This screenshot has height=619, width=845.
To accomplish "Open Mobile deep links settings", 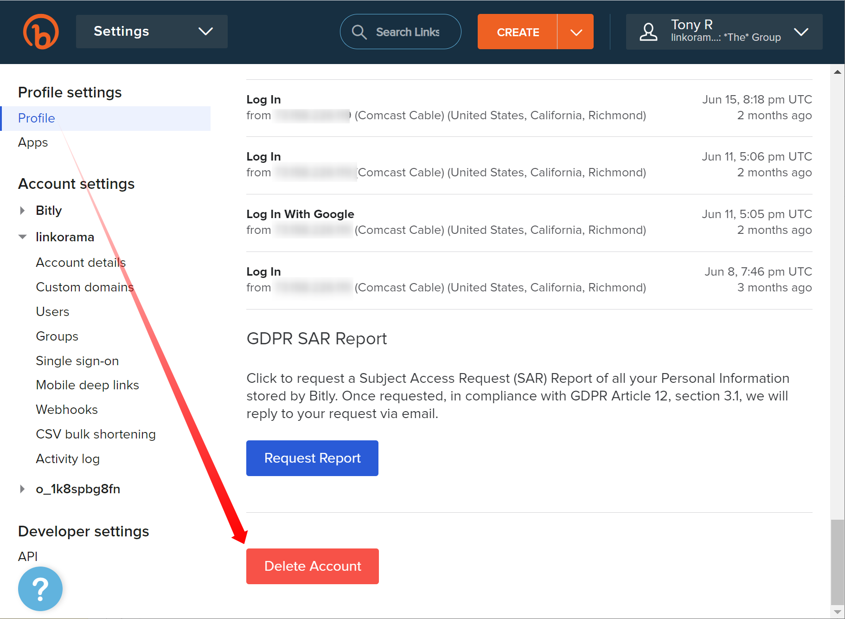I will click(x=88, y=385).
